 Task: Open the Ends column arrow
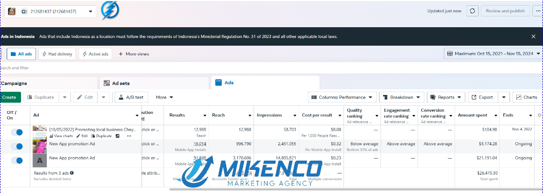coord(530,115)
